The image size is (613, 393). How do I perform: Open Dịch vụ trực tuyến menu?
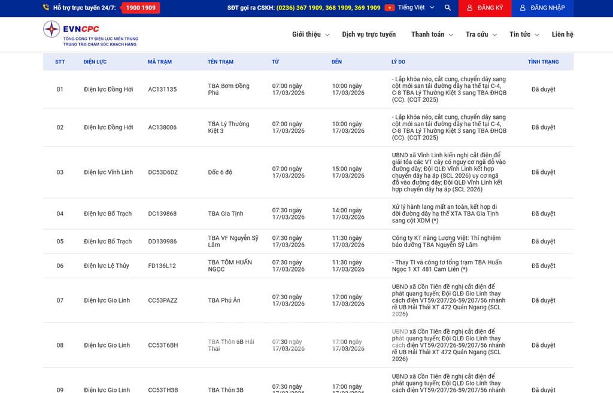[x=369, y=35]
